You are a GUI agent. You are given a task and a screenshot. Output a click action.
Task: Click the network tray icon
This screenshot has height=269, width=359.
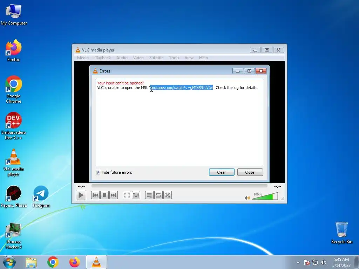coord(315,262)
